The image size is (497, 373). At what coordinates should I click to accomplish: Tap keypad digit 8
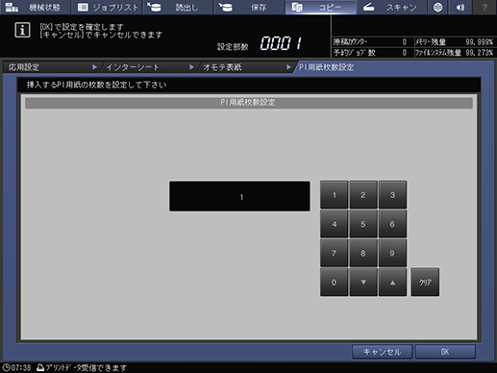point(363,253)
